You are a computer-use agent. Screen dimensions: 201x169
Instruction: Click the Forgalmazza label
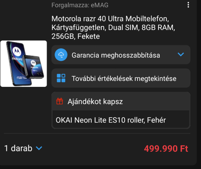pos(70,5)
